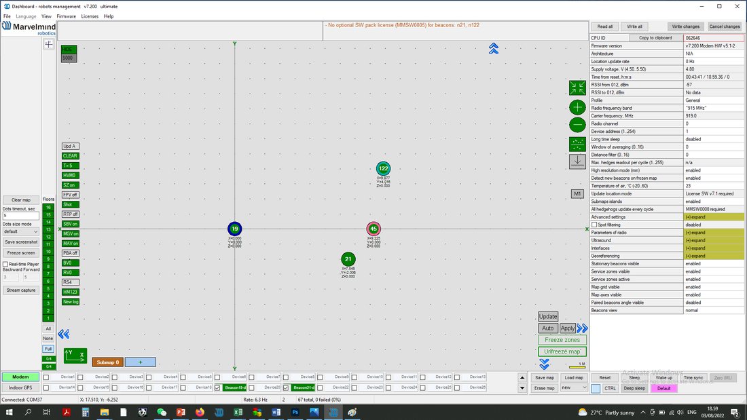Click the light blue square next to CTRL
The height and width of the screenshot is (420, 747).
click(x=596, y=389)
